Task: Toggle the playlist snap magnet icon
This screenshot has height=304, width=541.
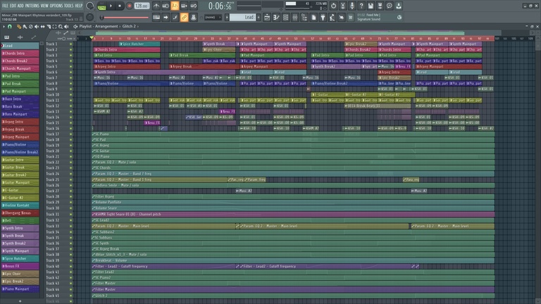Action: pos(10,27)
